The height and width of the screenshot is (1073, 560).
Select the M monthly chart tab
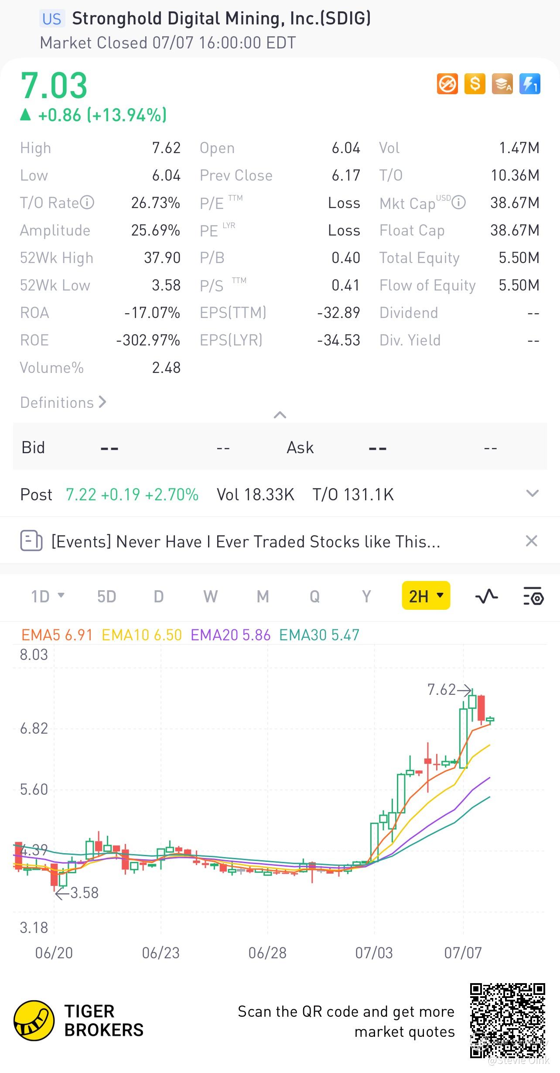click(263, 596)
